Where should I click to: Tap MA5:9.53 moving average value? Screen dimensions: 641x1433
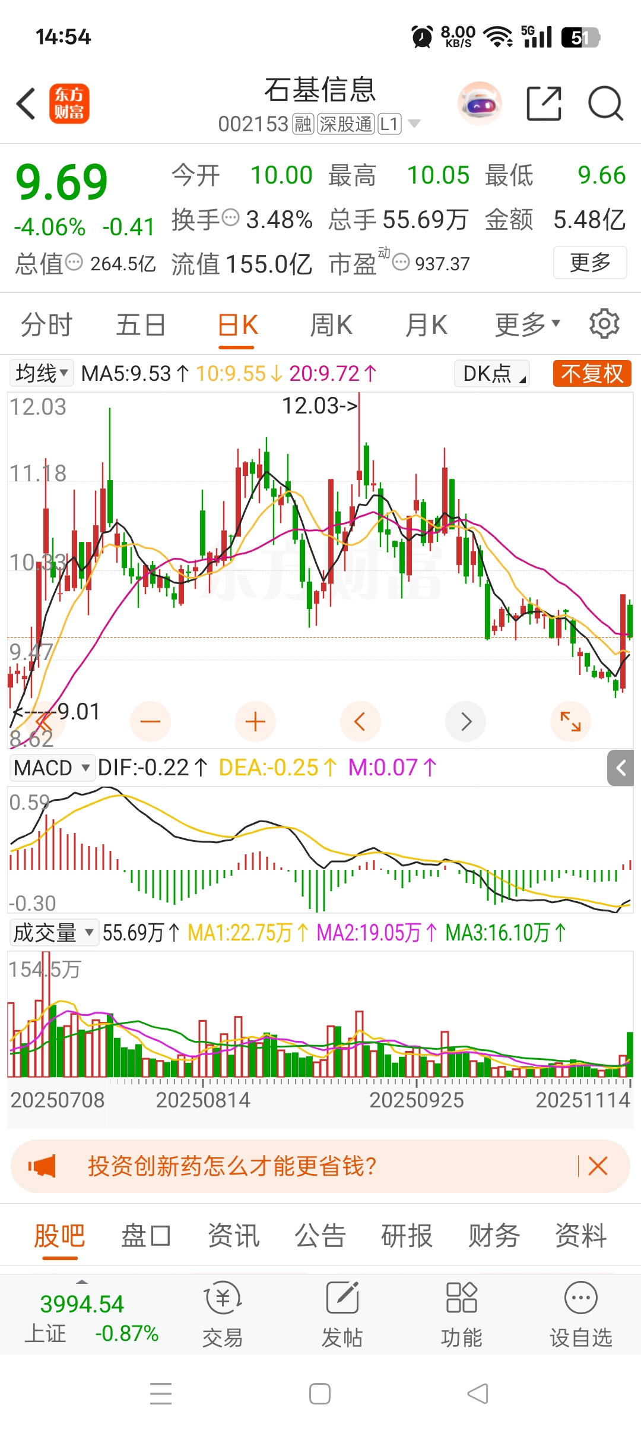135,374
